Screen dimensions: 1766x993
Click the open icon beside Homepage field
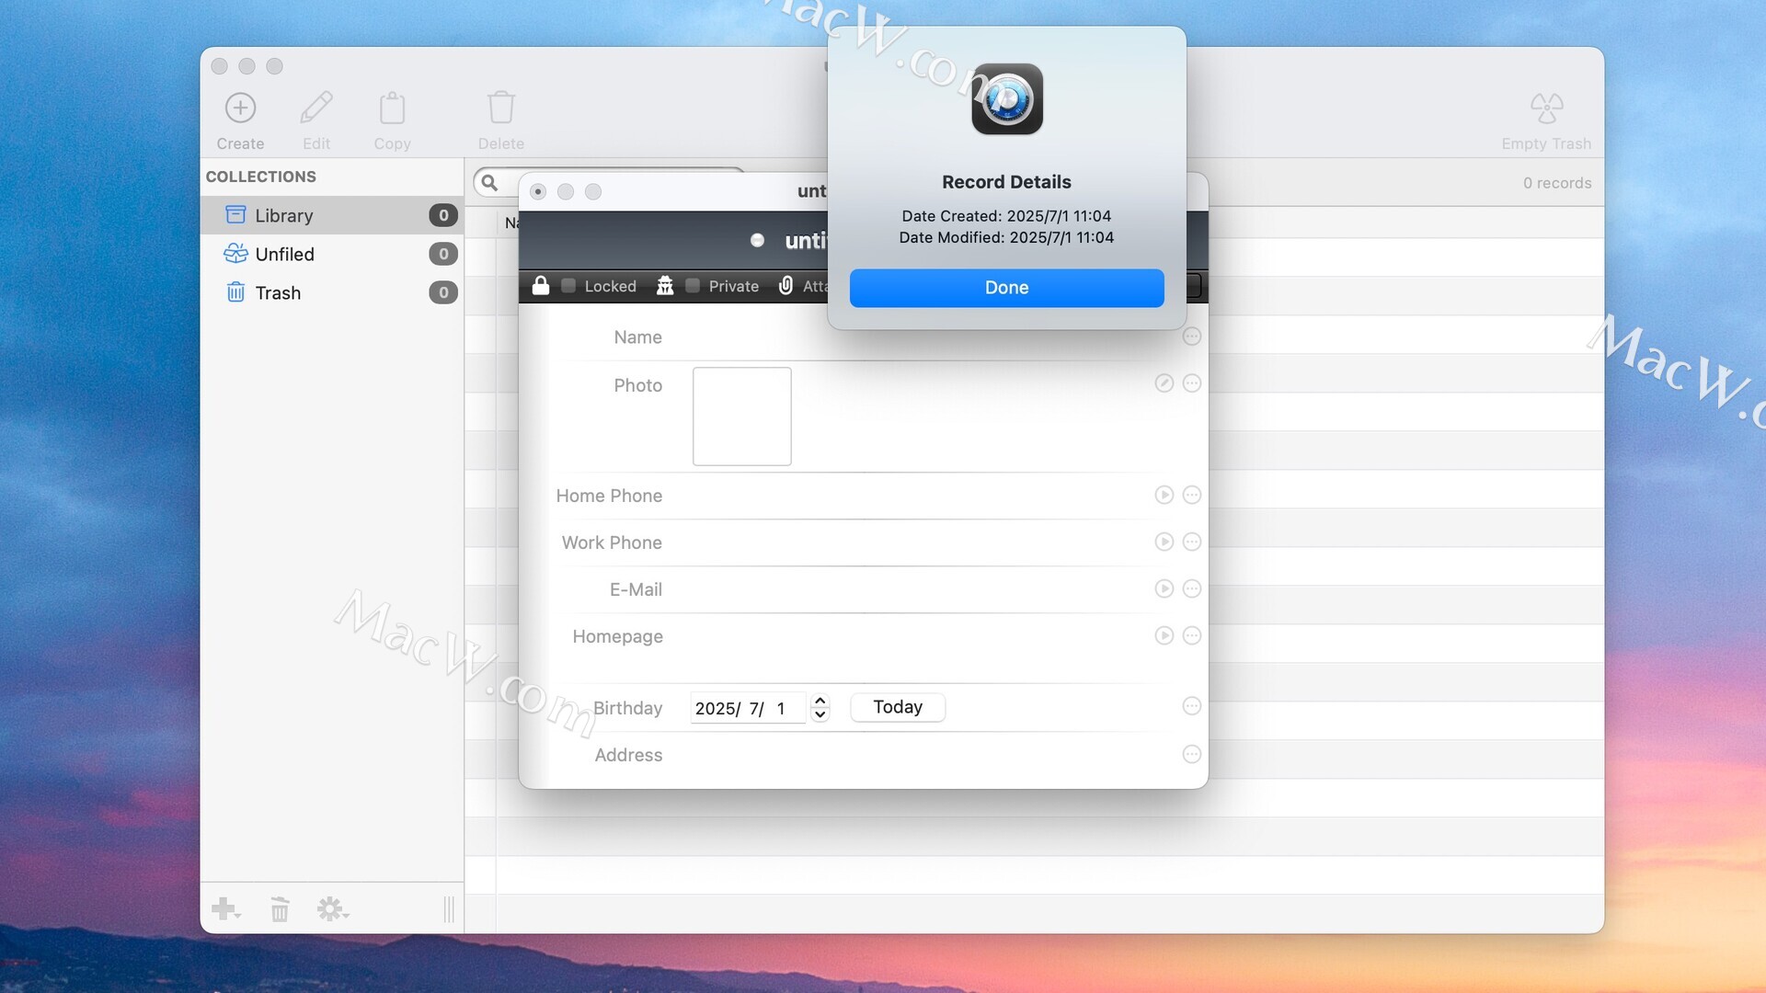(x=1164, y=636)
